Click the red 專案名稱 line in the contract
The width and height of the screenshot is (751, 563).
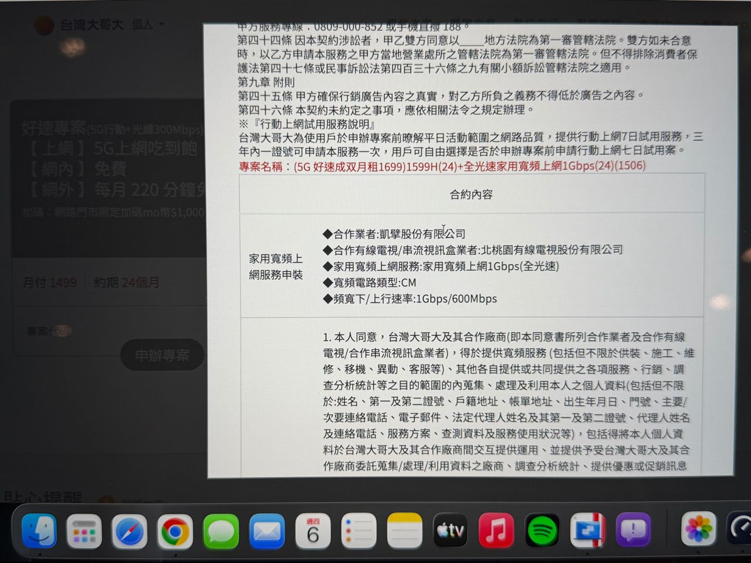(442, 166)
